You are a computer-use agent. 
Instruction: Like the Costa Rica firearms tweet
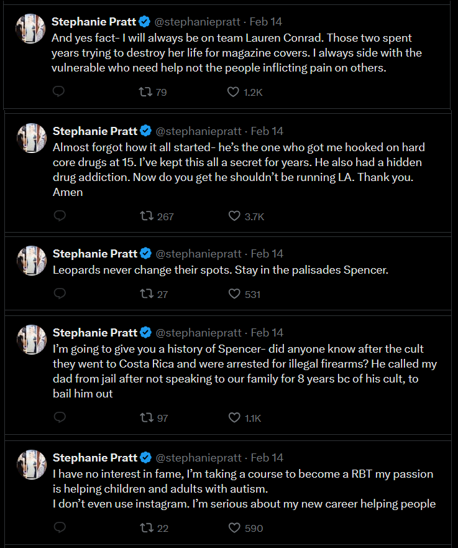tap(234, 417)
